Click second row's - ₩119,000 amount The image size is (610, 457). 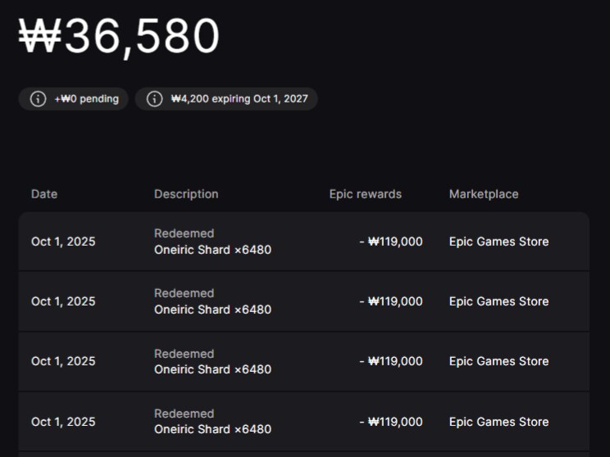[391, 301]
